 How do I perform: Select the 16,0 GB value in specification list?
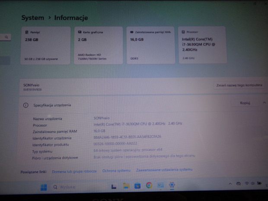click(99, 131)
